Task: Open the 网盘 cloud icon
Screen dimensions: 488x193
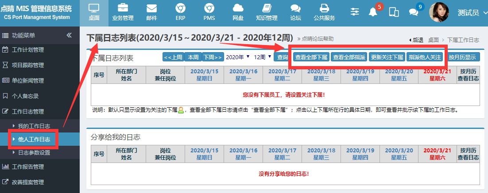Action: (x=238, y=8)
